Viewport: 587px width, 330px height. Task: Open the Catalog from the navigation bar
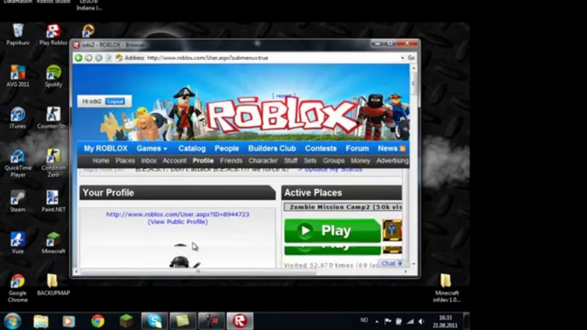pos(191,148)
